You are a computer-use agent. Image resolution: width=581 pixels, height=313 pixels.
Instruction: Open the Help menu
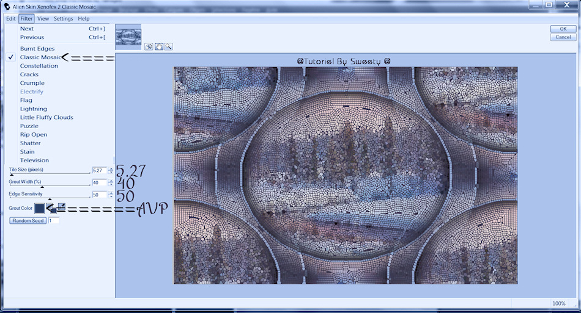coord(83,18)
